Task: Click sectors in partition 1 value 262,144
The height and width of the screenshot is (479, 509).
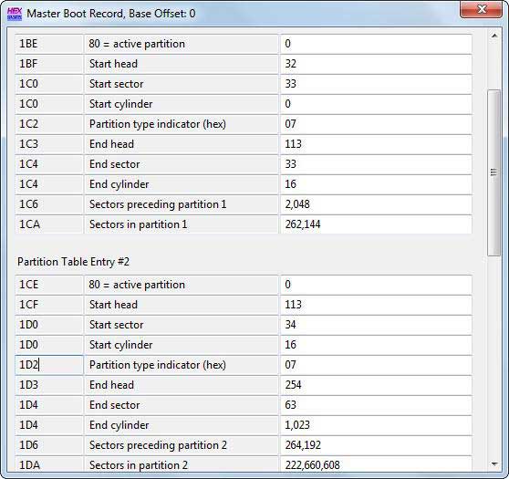Action: [x=376, y=224]
